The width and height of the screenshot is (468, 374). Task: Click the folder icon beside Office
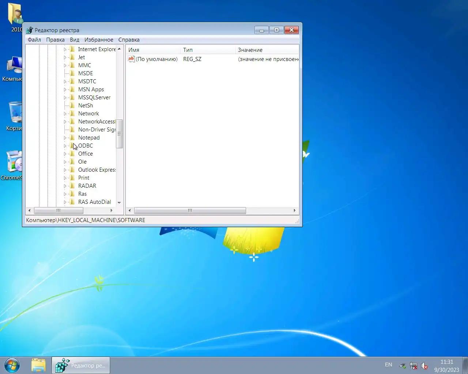pyautogui.click(x=72, y=154)
